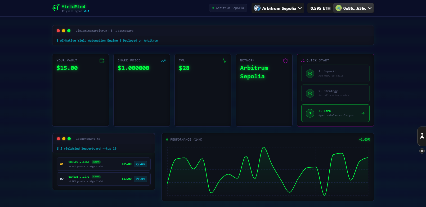Click the check icon of the Strategy step

[310, 93]
